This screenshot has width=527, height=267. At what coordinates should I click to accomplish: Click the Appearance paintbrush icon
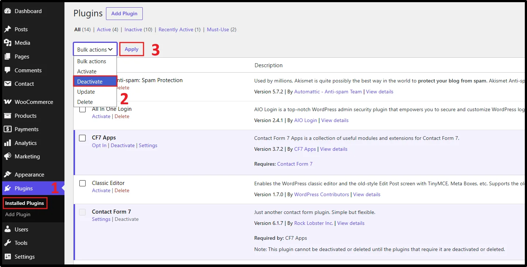click(7, 175)
